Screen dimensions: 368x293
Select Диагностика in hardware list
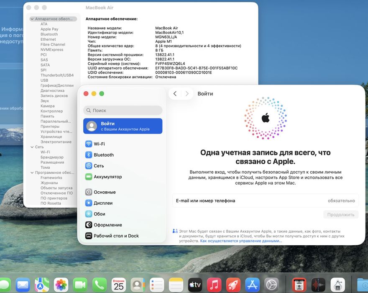tap(52, 90)
